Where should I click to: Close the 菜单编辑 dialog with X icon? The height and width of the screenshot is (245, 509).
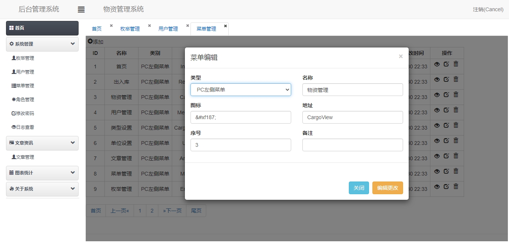point(400,56)
